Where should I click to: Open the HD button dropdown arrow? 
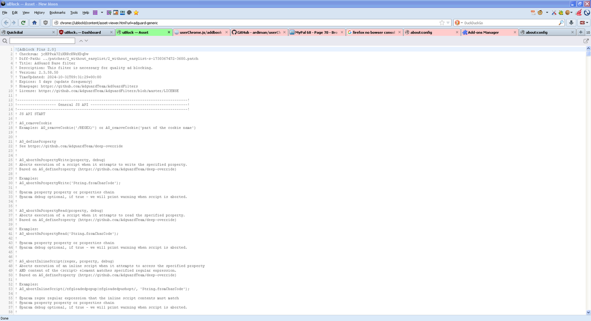[587, 23]
